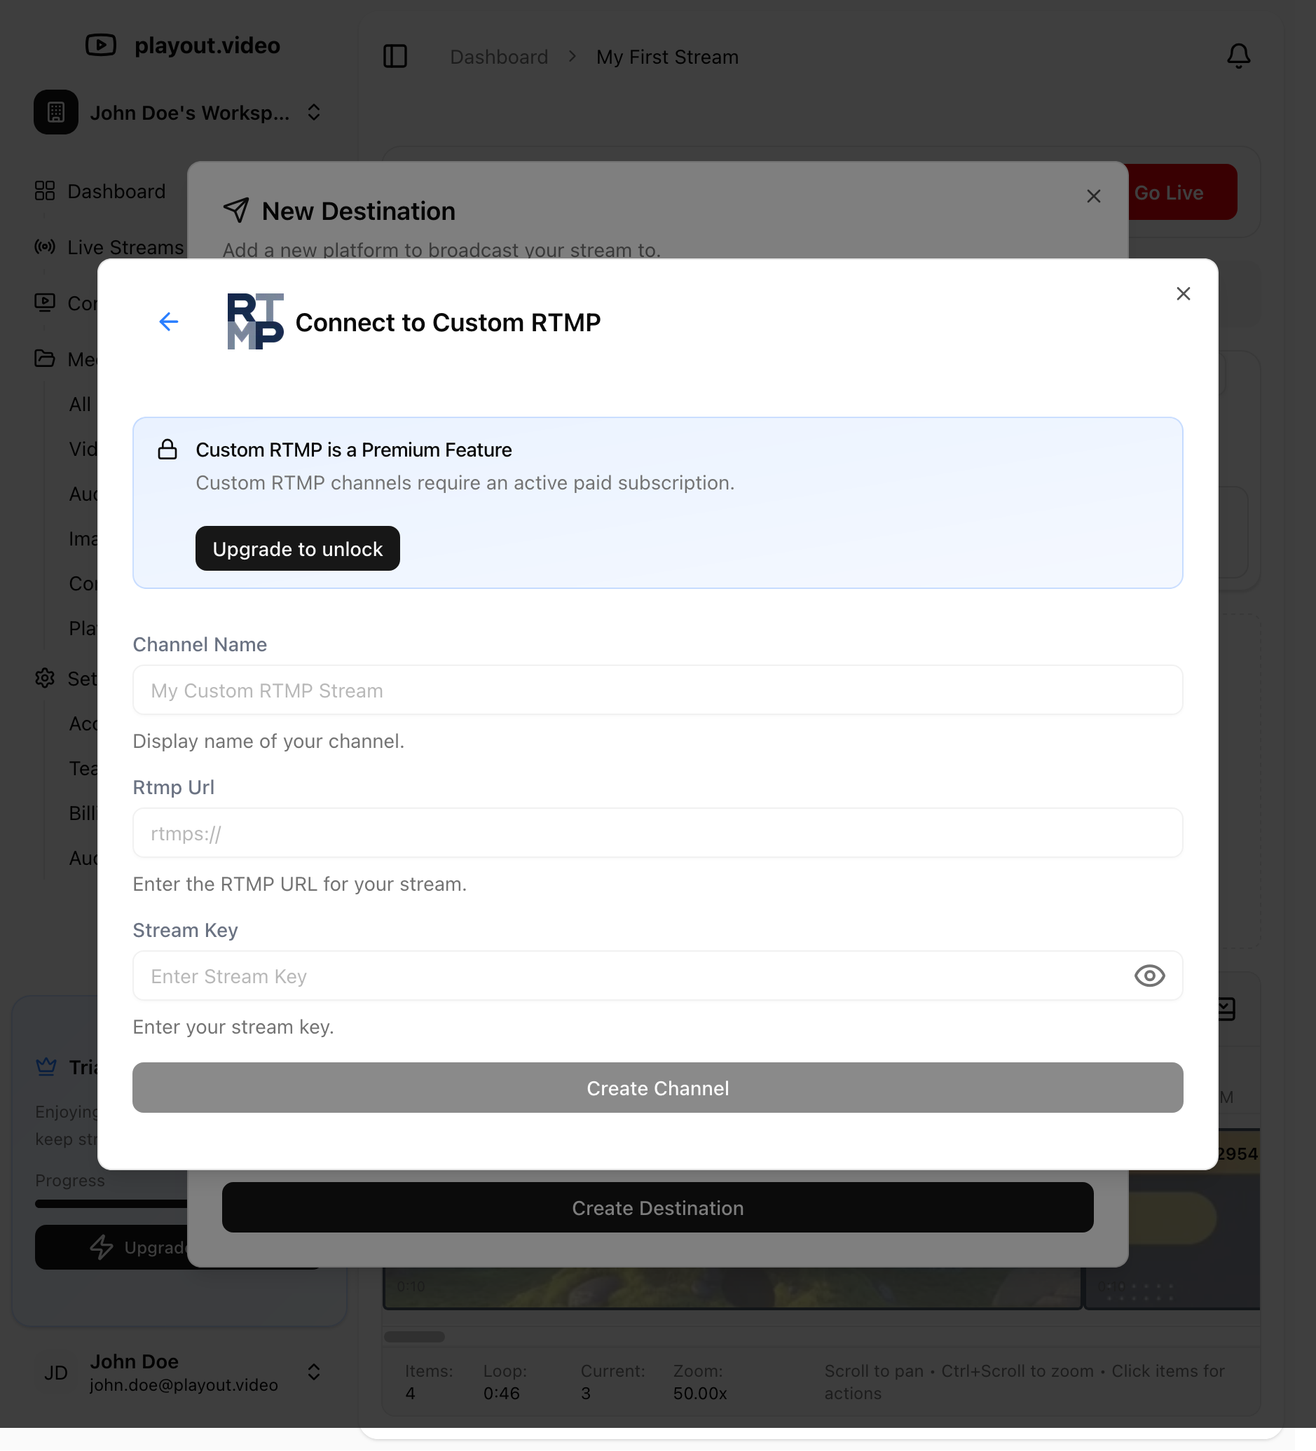
Task: Close the New Destination dialog
Action: point(1093,197)
